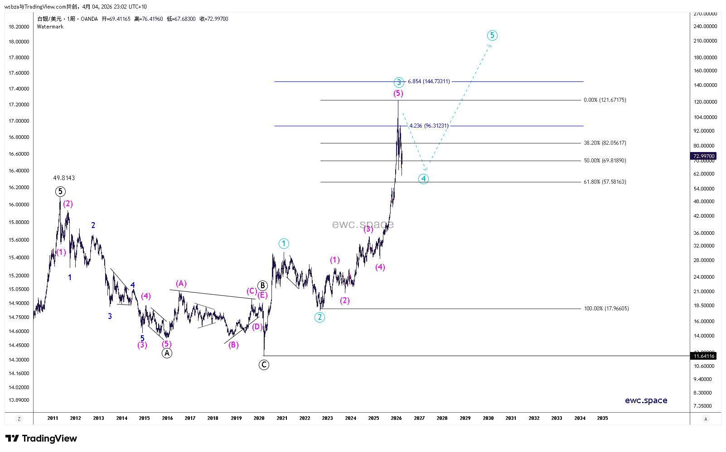Click the blue ewc.space text link

click(646, 400)
